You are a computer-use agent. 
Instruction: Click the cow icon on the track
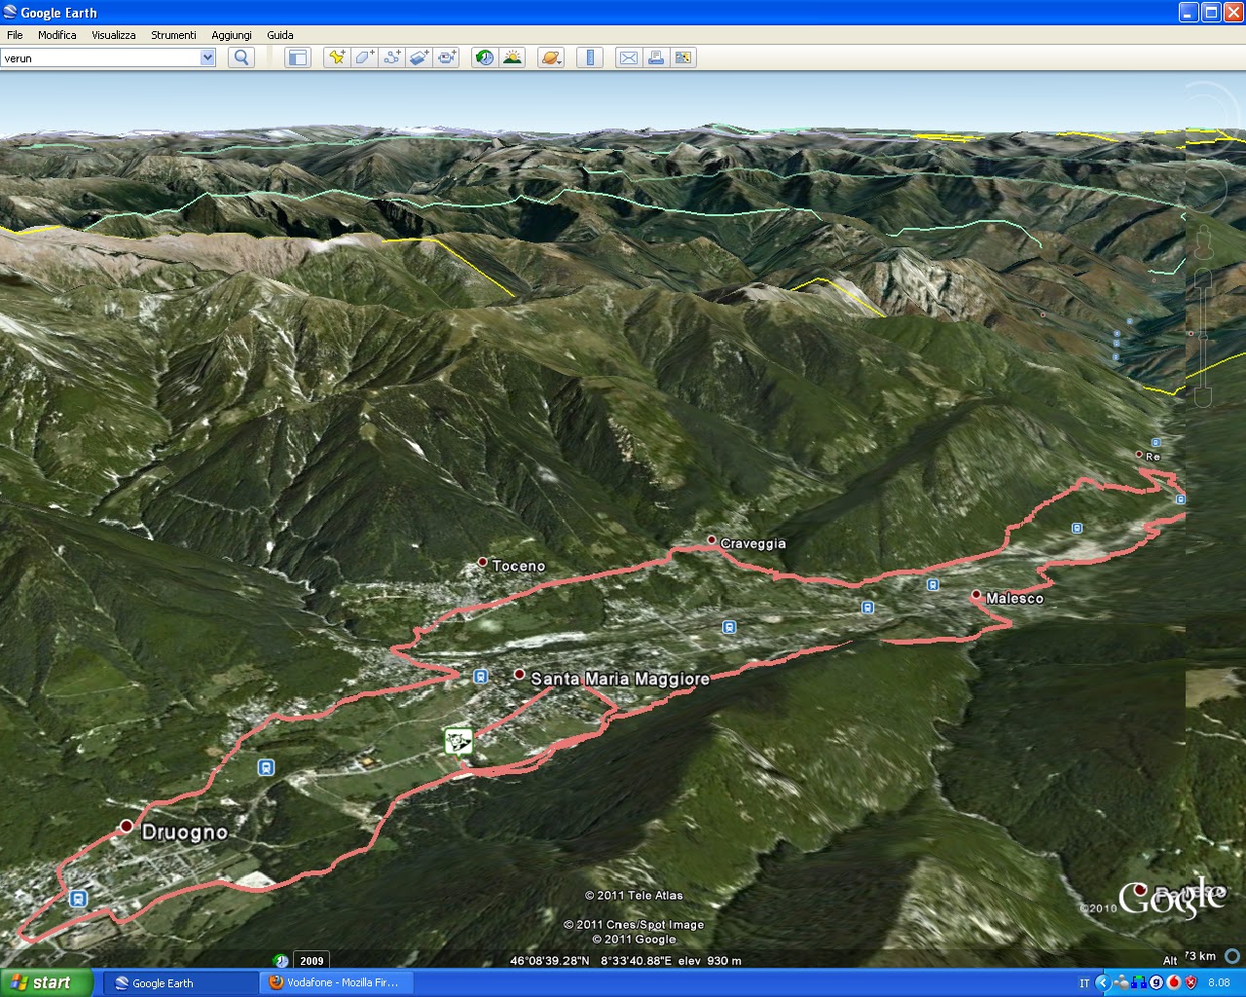(x=458, y=741)
